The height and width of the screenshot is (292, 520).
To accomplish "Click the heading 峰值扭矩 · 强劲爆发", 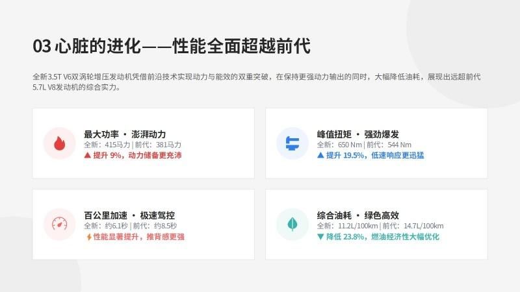I will (x=358, y=134).
